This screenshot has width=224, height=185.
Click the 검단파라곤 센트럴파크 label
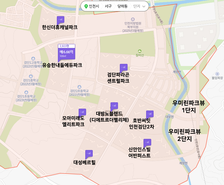118,78
